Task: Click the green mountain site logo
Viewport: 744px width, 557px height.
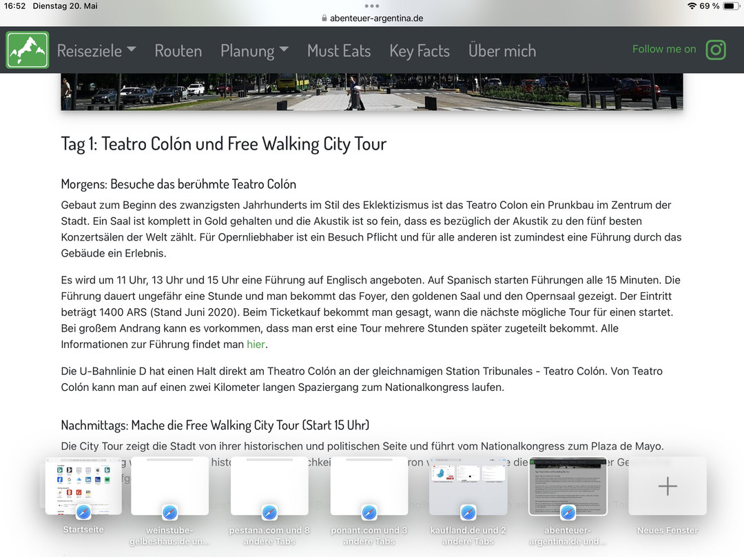Action: [x=28, y=50]
